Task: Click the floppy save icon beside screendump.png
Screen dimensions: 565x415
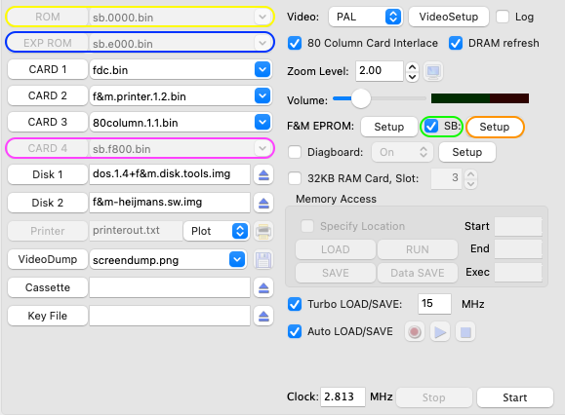Action: 263,260
